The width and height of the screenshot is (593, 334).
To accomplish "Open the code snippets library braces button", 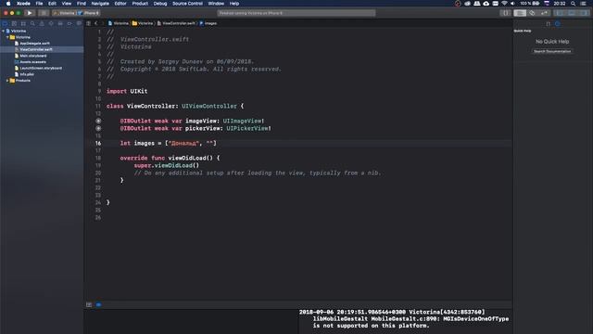I will (x=506, y=13).
